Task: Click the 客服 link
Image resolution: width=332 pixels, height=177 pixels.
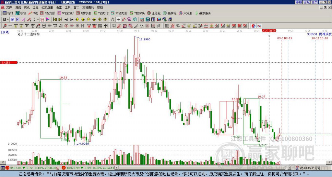Action: pyautogui.click(x=299, y=2)
